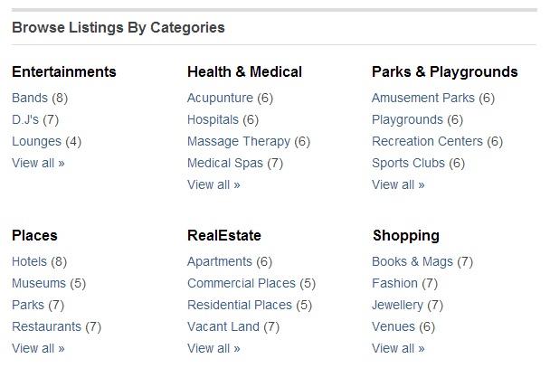Screen dimensions: 550x387
Task: Open Lounges listings
Action: [x=36, y=141]
